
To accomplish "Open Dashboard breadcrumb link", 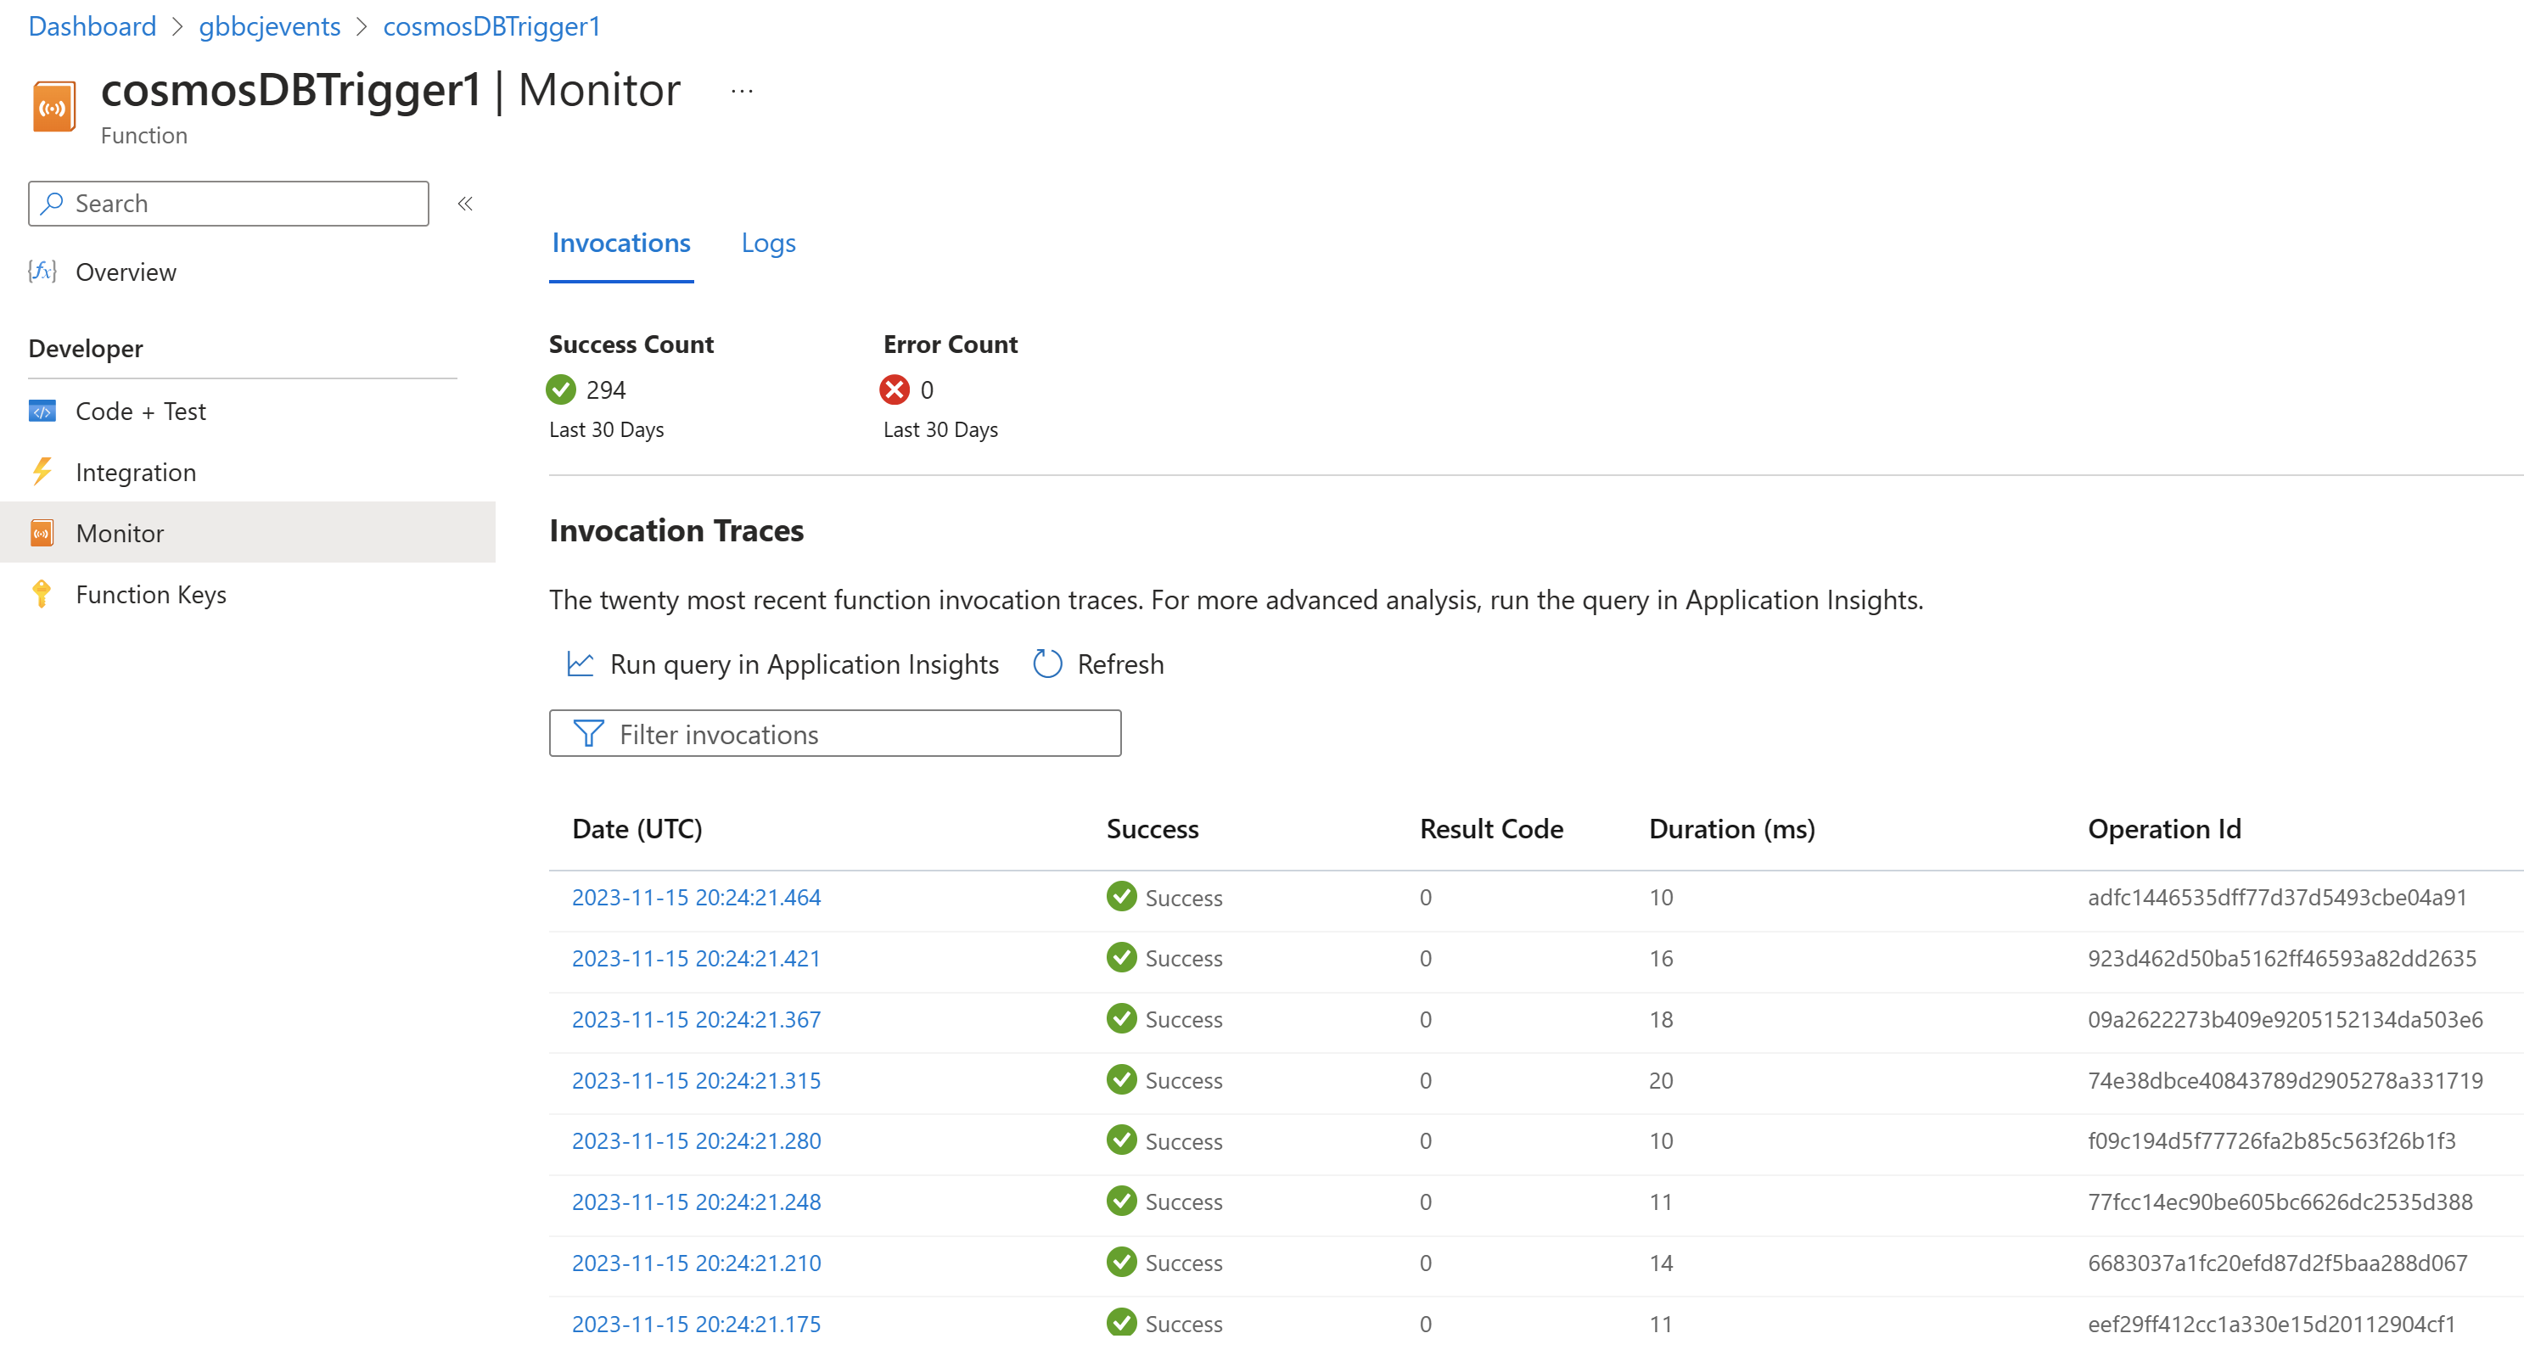I will (93, 26).
